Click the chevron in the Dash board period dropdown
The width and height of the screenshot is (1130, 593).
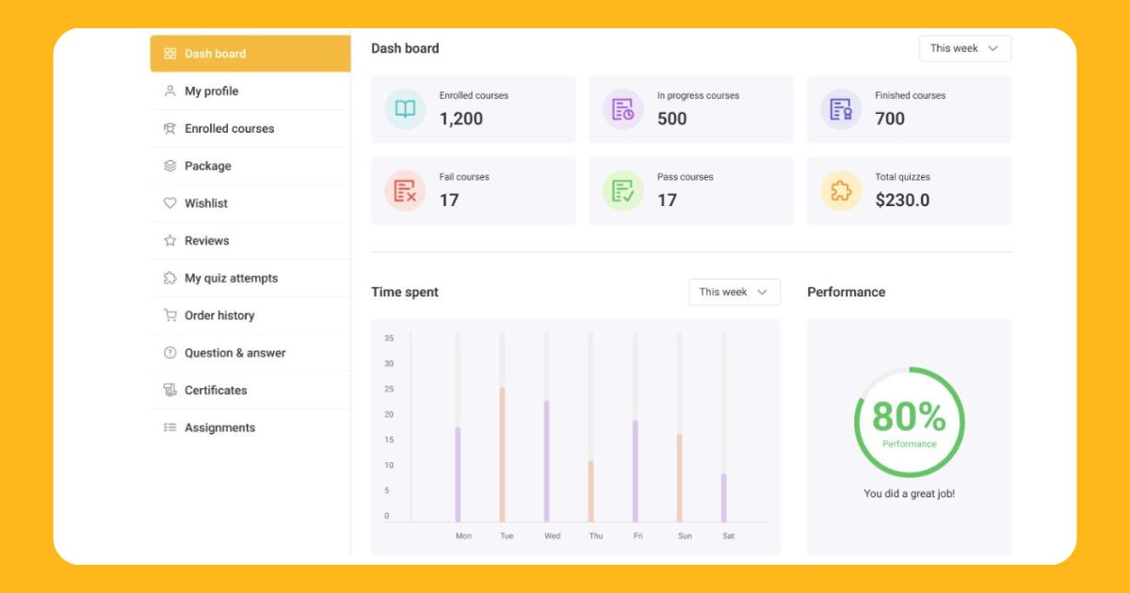(993, 48)
